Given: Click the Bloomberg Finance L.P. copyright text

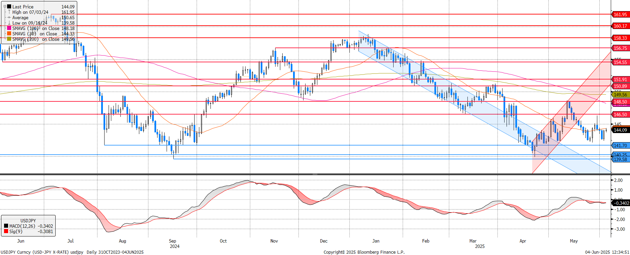Looking at the screenshot, I should click(x=364, y=252).
